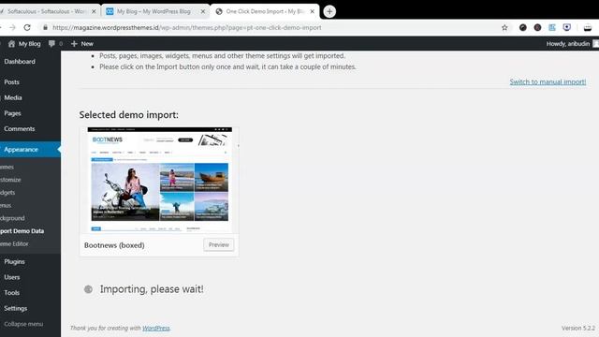Click the rightmost toolbar extension icon
Viewport: 599px width, 337px height.
click(588, 27)
